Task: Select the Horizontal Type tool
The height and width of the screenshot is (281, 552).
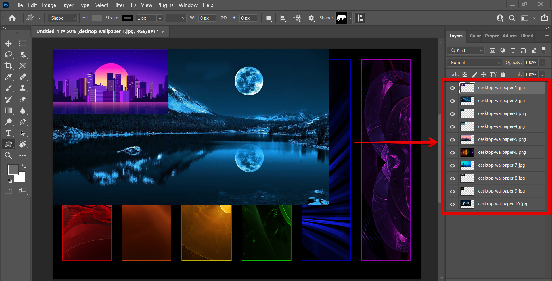Action: tap(8, 133)
